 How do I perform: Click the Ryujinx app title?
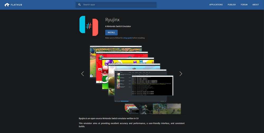tap(112, 20)
